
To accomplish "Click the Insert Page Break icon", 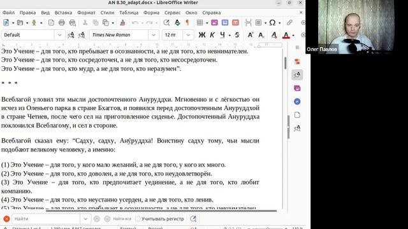I will (x=248, y=23).
